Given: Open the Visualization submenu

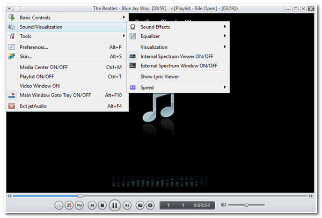Looking at the screenshot, I should 178,47.
